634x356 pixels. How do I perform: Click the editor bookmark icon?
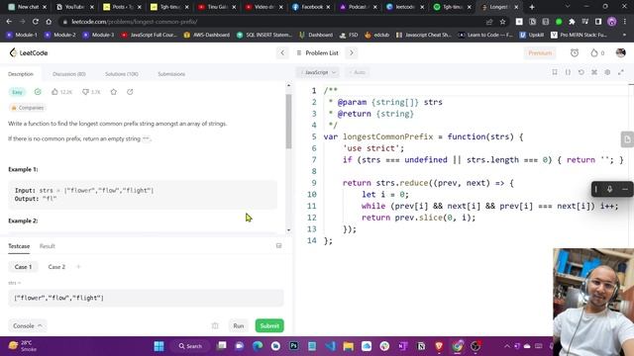(555, 72)
